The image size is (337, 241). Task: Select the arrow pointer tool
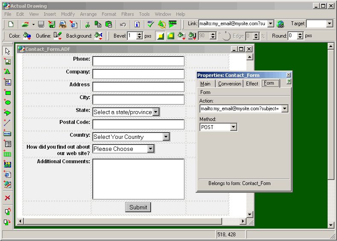coord(7,51)
